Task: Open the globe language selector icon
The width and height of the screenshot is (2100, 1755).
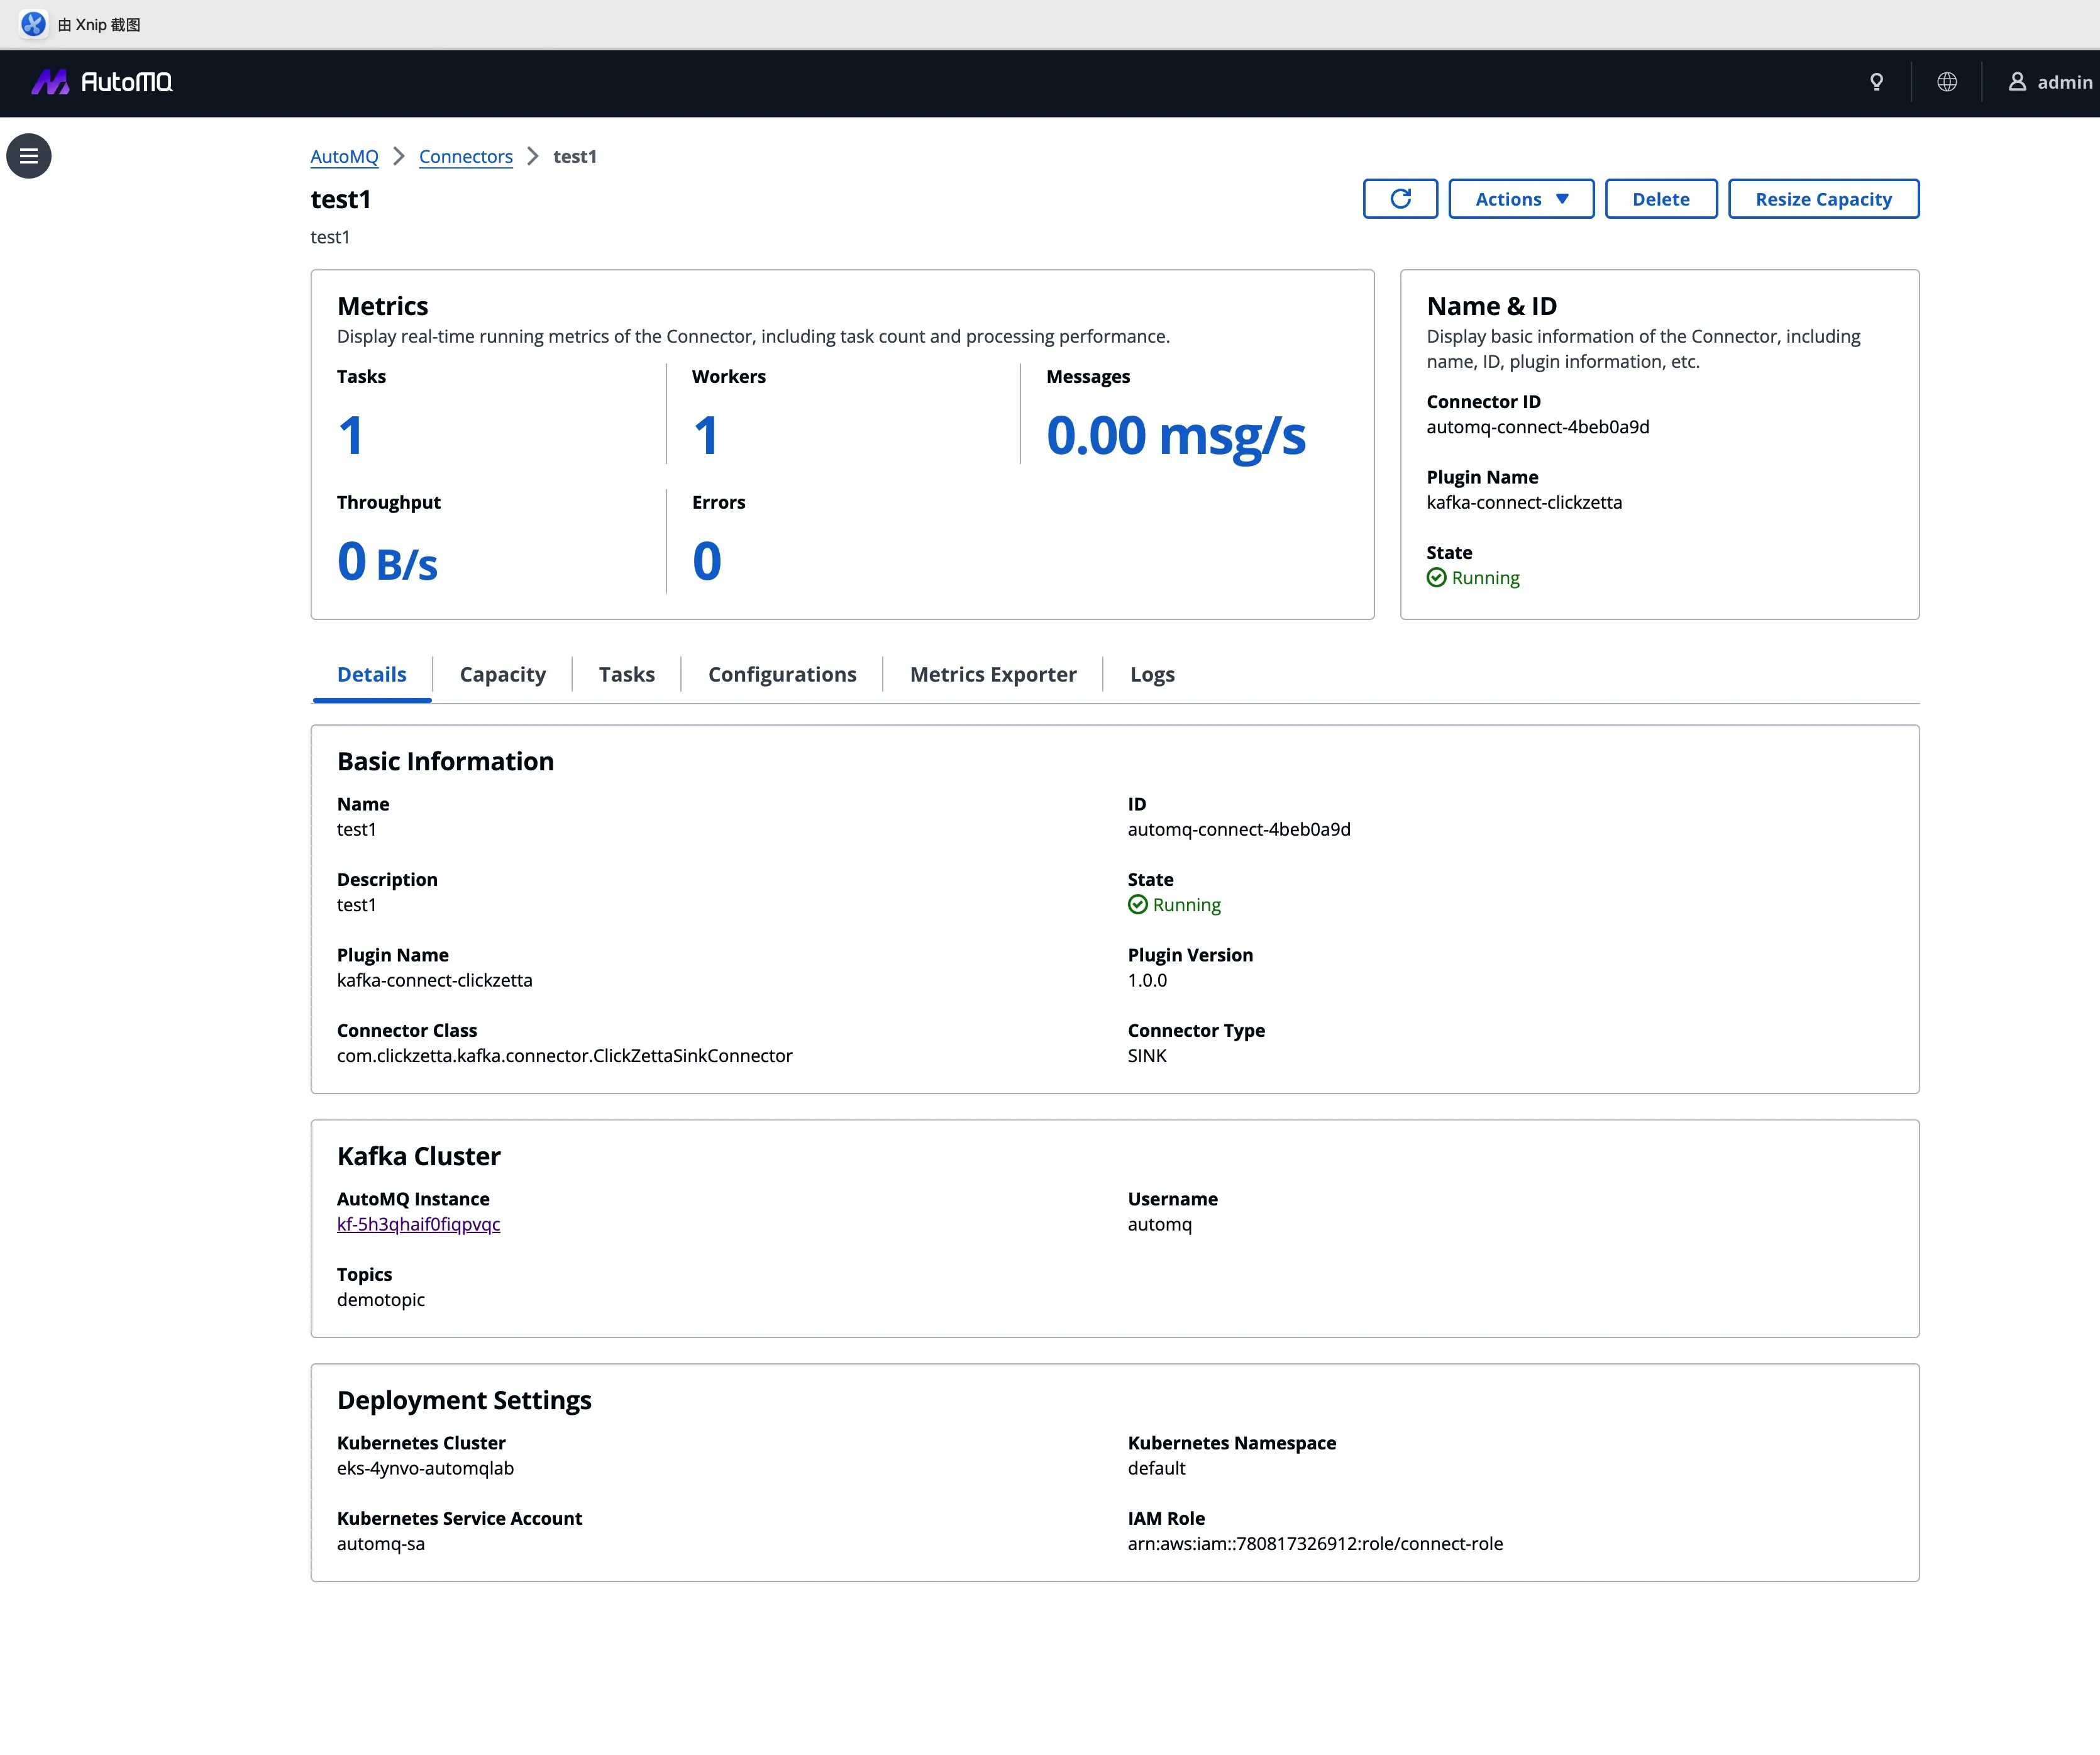Action: (x=1946, y=82)
